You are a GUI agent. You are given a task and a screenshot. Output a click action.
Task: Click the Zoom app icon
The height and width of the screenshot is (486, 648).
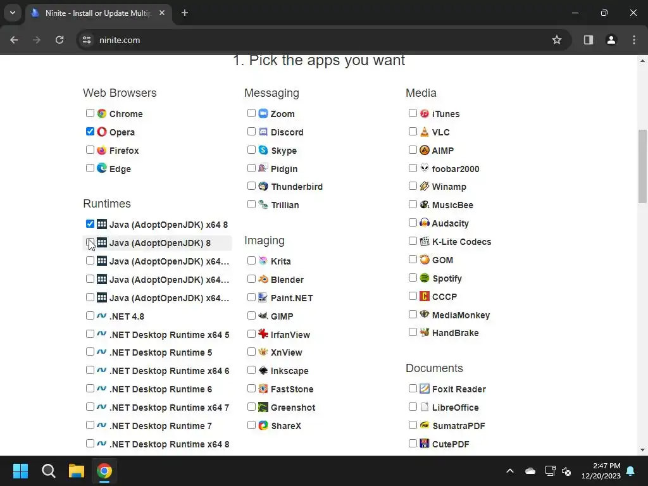(x=263, y=113)
